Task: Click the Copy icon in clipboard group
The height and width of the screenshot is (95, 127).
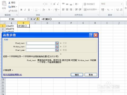Action: point(10,7)
